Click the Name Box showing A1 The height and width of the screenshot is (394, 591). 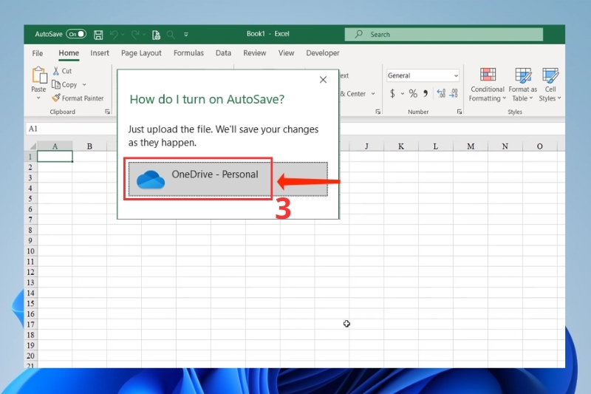(x=71, y=129)
